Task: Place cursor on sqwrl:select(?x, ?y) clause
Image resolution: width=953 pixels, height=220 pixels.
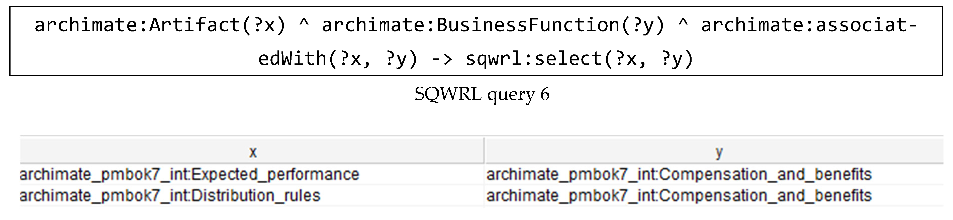Action: pyautogui.click(x=579, y=59)
